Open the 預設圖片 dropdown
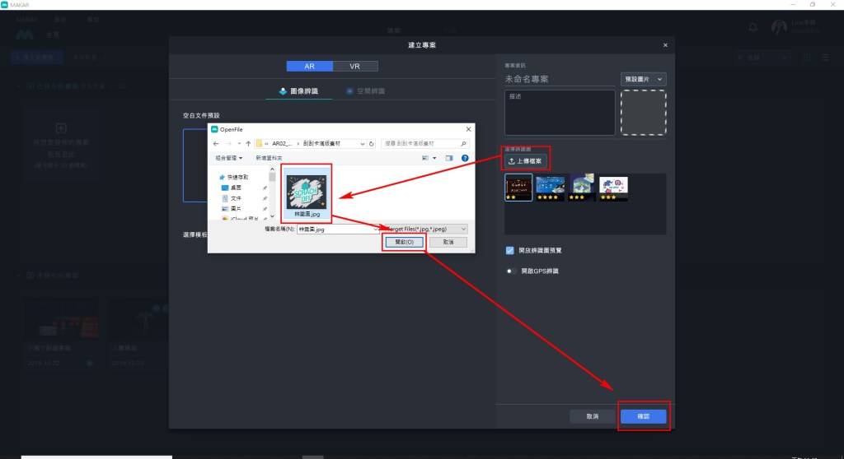Image resolution: width=844 pixels, height=459 pixels. pos(643,79)
